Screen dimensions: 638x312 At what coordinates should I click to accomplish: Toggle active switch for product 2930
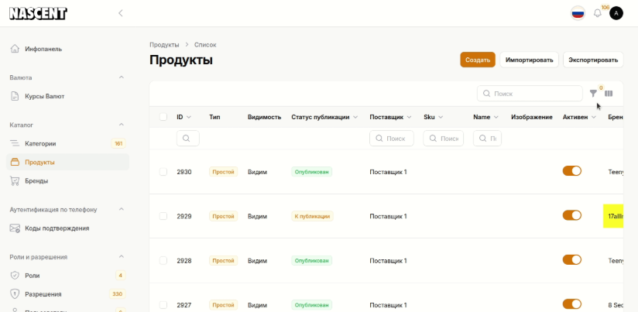[571, 171]
